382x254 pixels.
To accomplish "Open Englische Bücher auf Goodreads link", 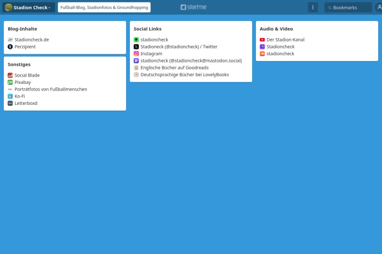I will tap(174, 68).
